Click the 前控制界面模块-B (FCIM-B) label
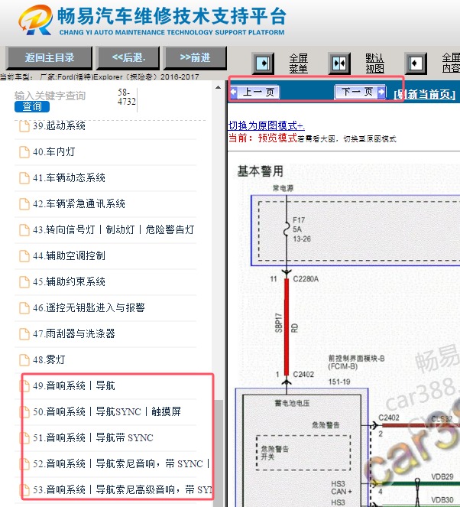460x507 pixels. (x=356, y=362)
